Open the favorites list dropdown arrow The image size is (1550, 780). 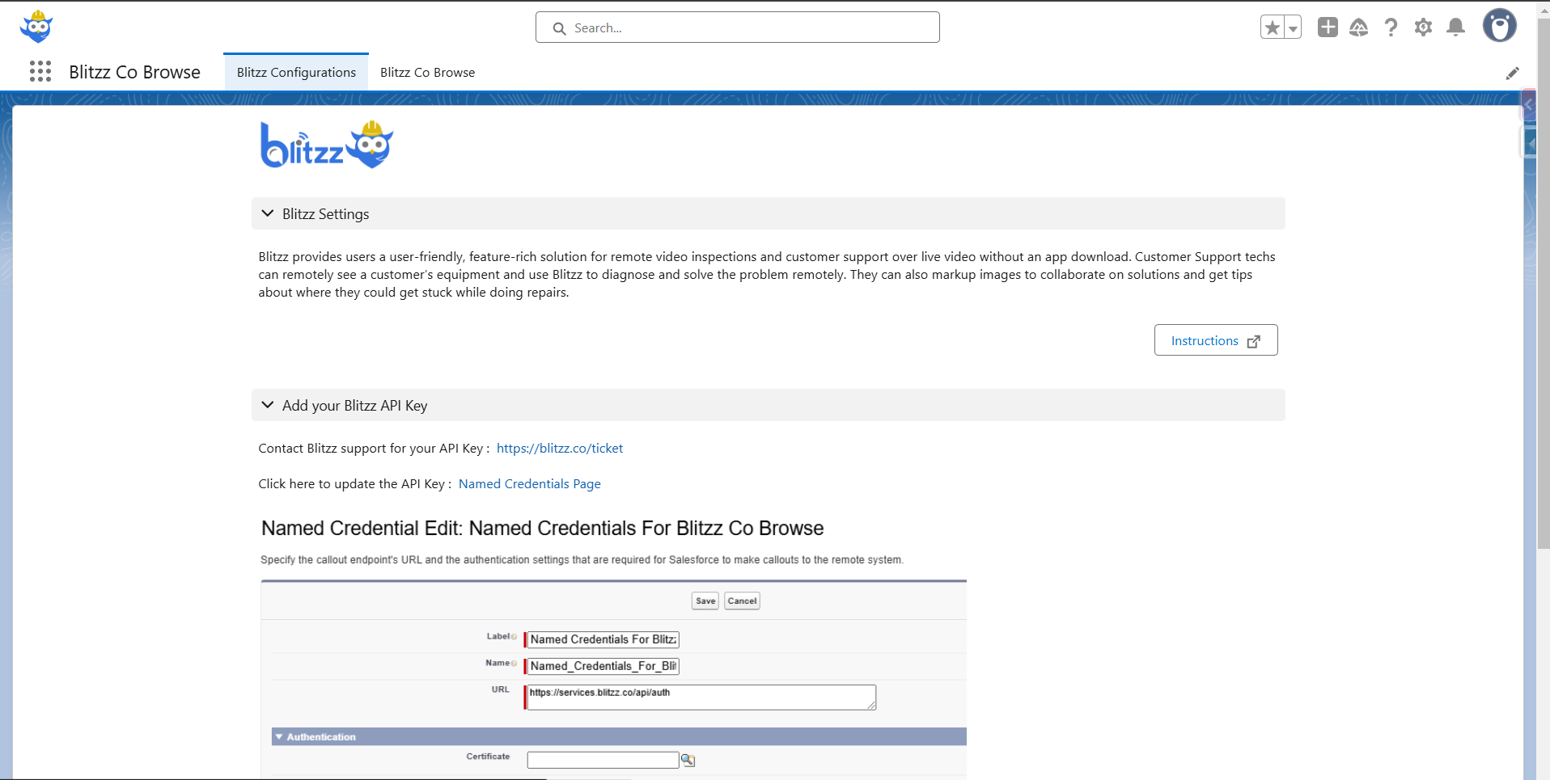click(1293, 27)
